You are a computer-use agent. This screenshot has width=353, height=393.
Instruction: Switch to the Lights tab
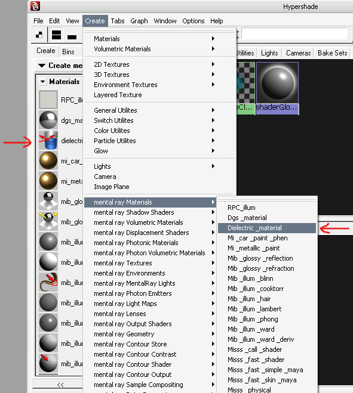[x=269, y=53]
